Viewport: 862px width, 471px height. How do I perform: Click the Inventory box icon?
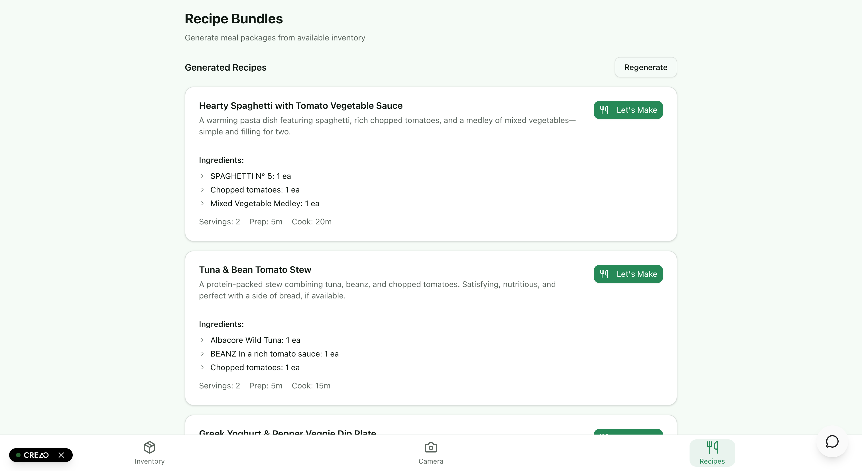coord(150,447)
